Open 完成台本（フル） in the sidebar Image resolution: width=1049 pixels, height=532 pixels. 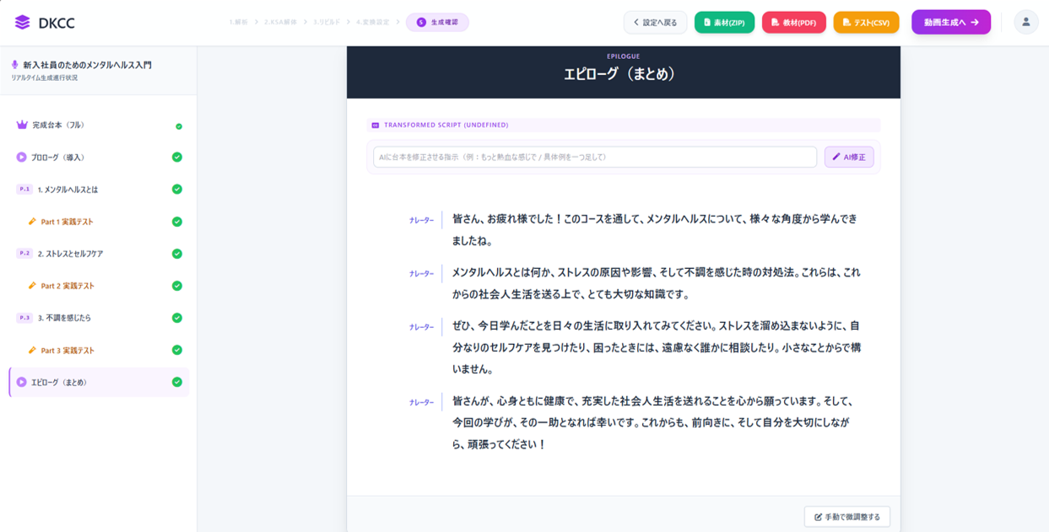point(99,125)
